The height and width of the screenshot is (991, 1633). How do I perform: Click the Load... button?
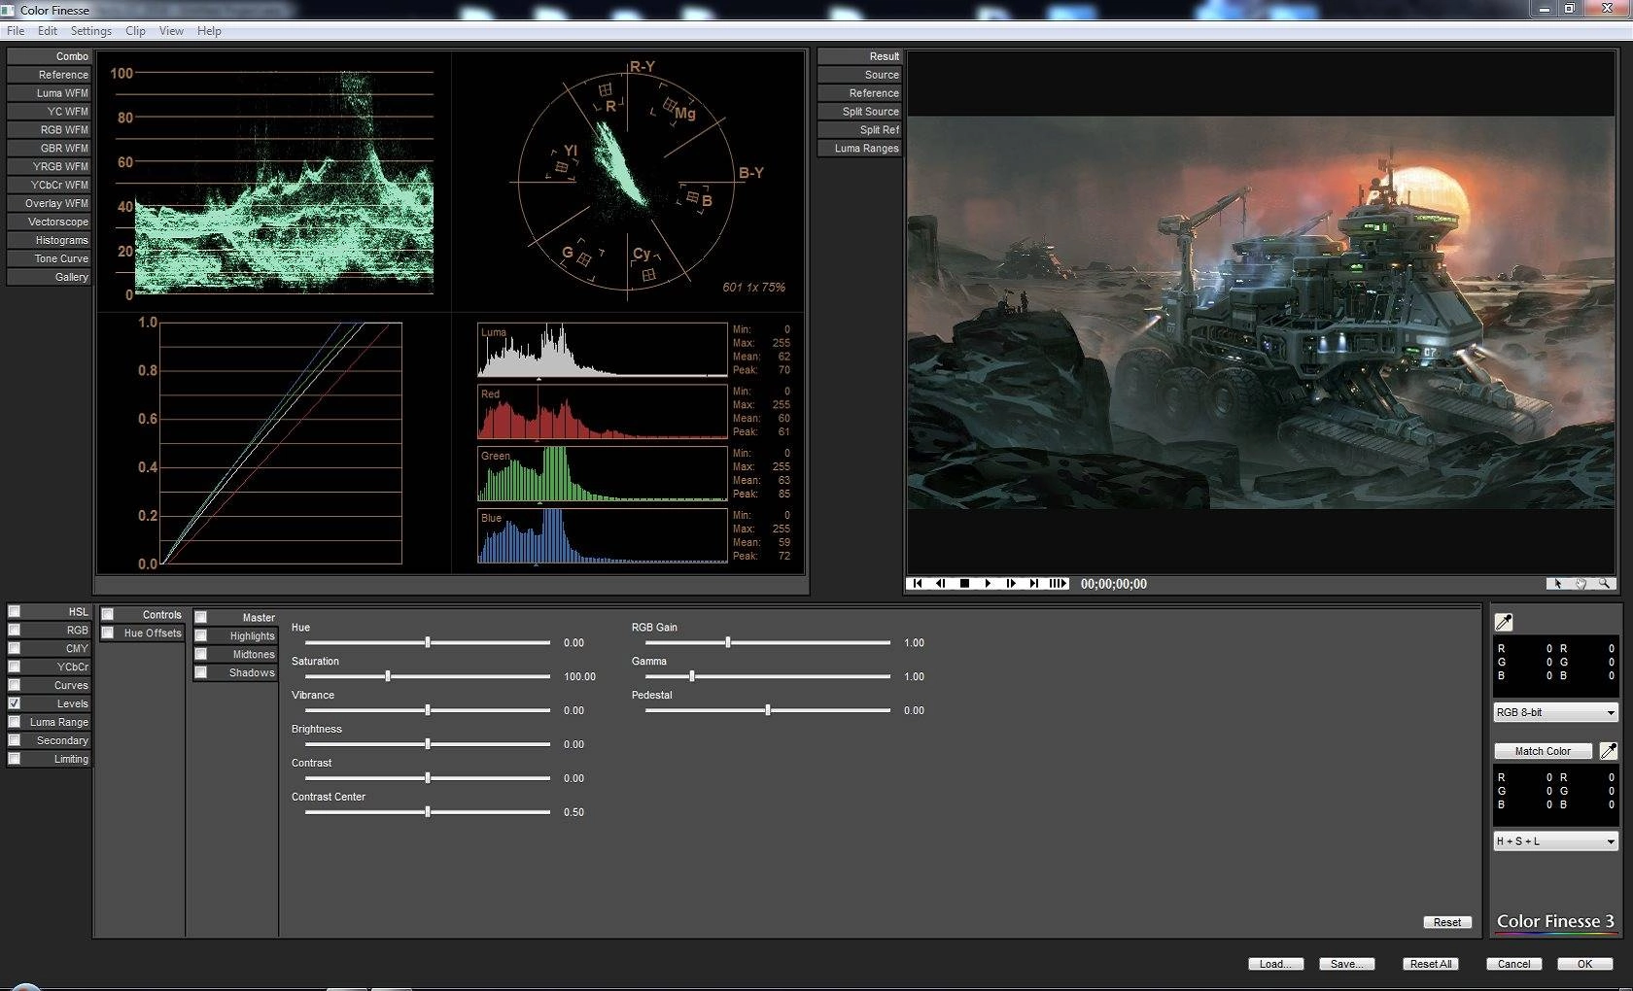point(1275,964)
